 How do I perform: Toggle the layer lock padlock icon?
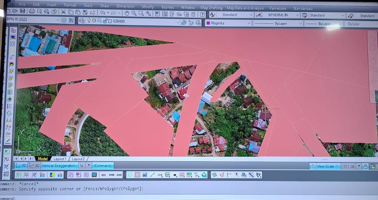click(x=105, y=21)
